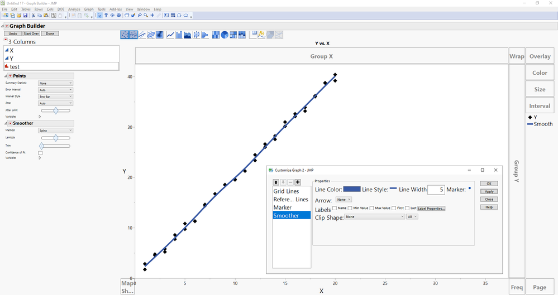Open the DOE menu

click(x=61, y=9)
